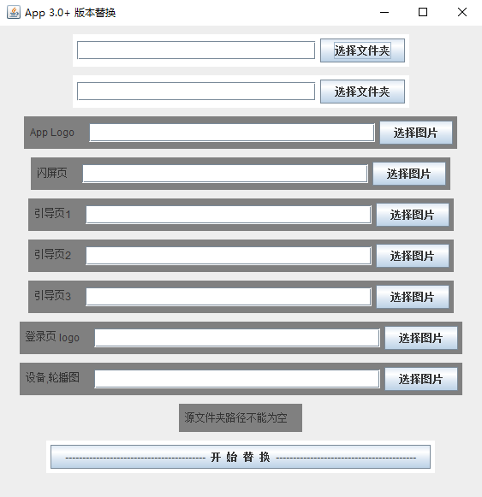This screenshot has width=482, height=497.
Task: Maximize the App 3.0+ 版本替换 window
Action: (423, 12)
